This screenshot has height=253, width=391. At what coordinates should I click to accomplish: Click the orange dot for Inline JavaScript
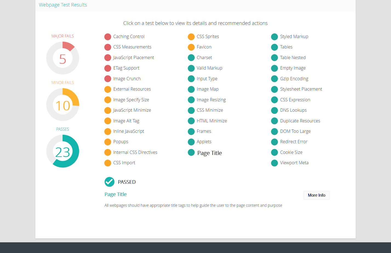[x=108, y=131]
